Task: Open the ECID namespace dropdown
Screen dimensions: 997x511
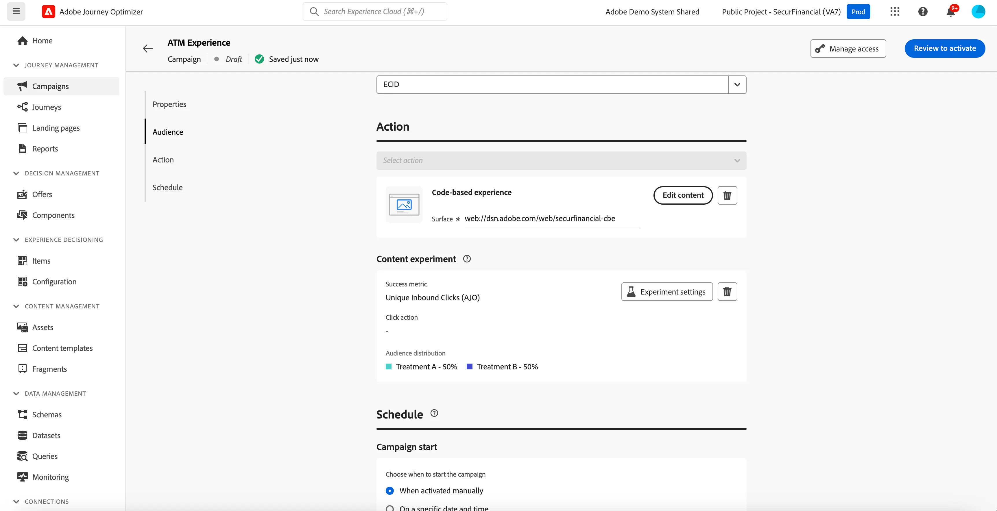Action: coord(737,85)
